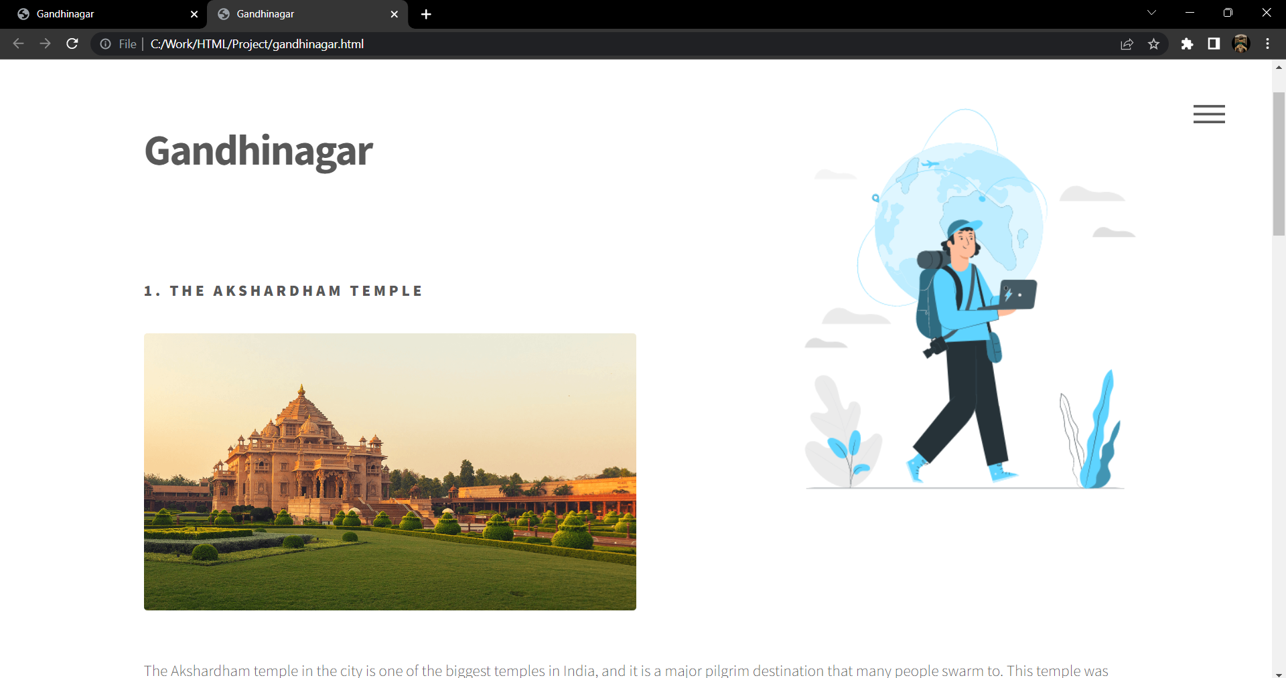Click the traveler with globe illustration

[969, 299]
